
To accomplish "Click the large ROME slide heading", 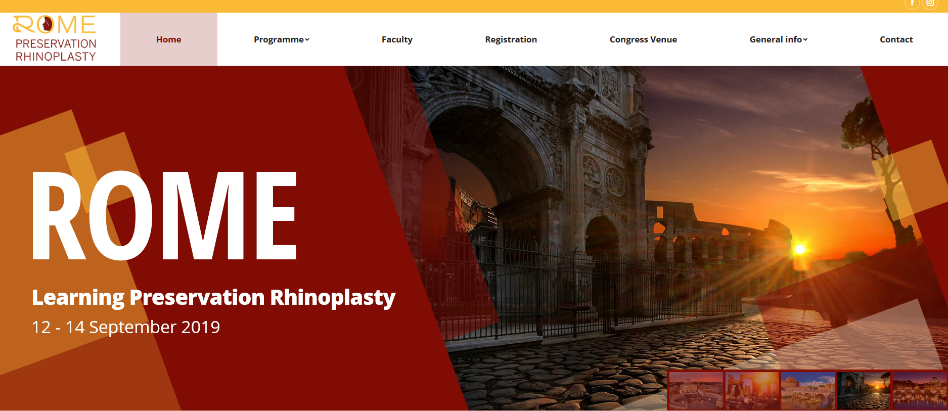I will click(164, 216).
